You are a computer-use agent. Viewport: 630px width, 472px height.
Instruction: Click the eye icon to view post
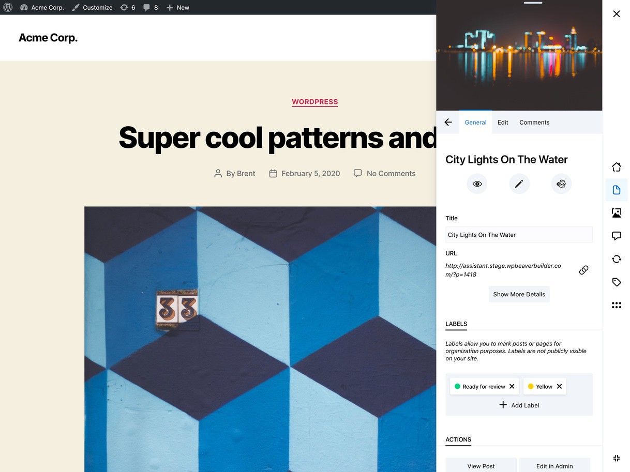477,184
